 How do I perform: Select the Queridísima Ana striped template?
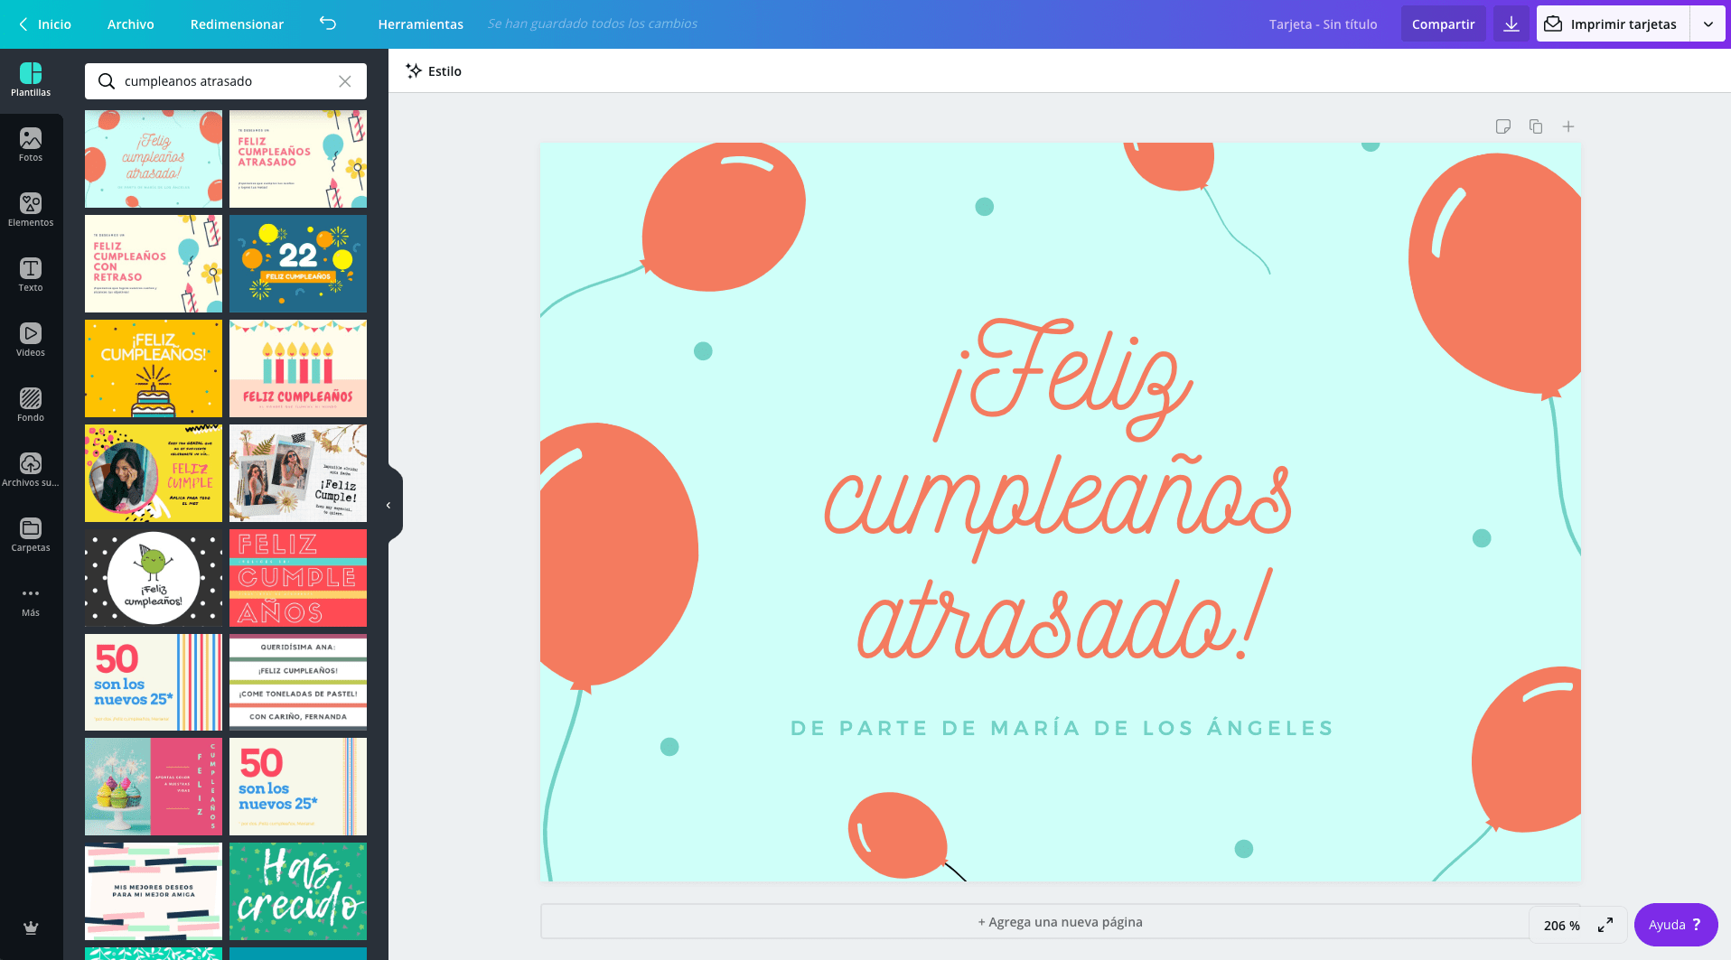(x=298, y=683)
